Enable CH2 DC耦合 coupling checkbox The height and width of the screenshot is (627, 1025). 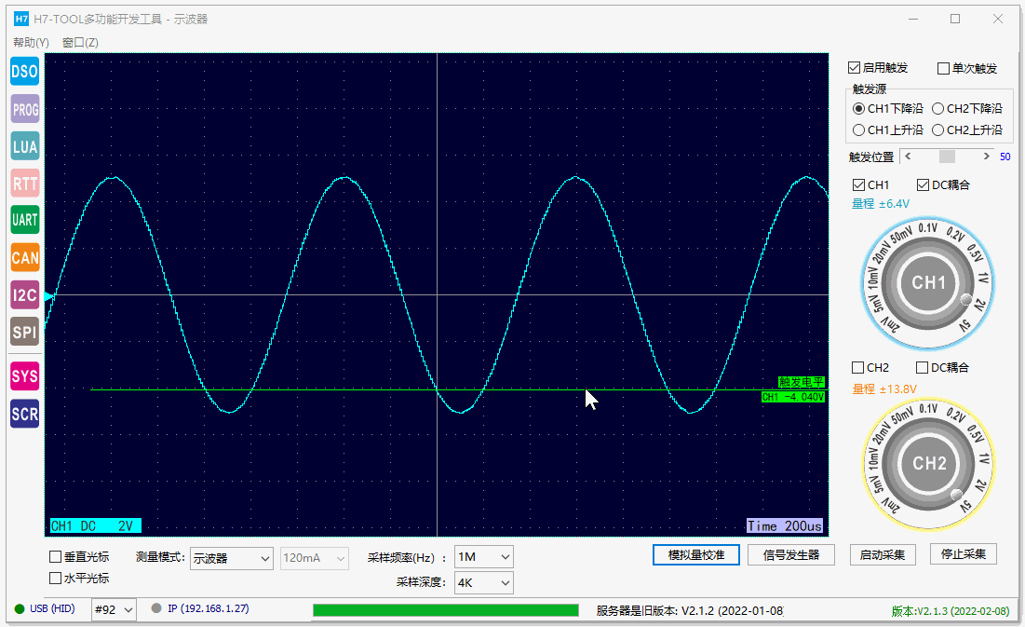click(x=943, y=368)
